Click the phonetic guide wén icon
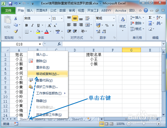Viewport: 167px width, 128px height. coord(58,32)
